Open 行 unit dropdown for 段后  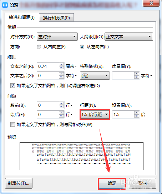click(x=69, y=115)
